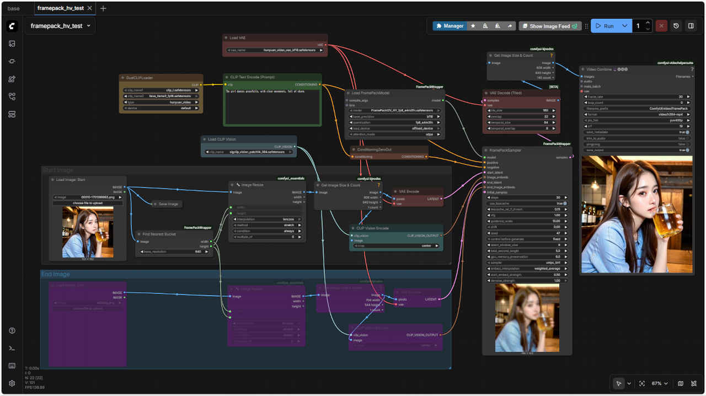Click the red cancel run icon
Screen dimensions: 706x396
661,26
